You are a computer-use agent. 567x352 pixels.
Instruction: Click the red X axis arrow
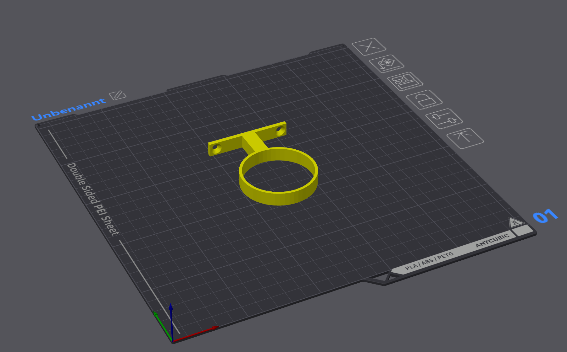tap(195, 334)
